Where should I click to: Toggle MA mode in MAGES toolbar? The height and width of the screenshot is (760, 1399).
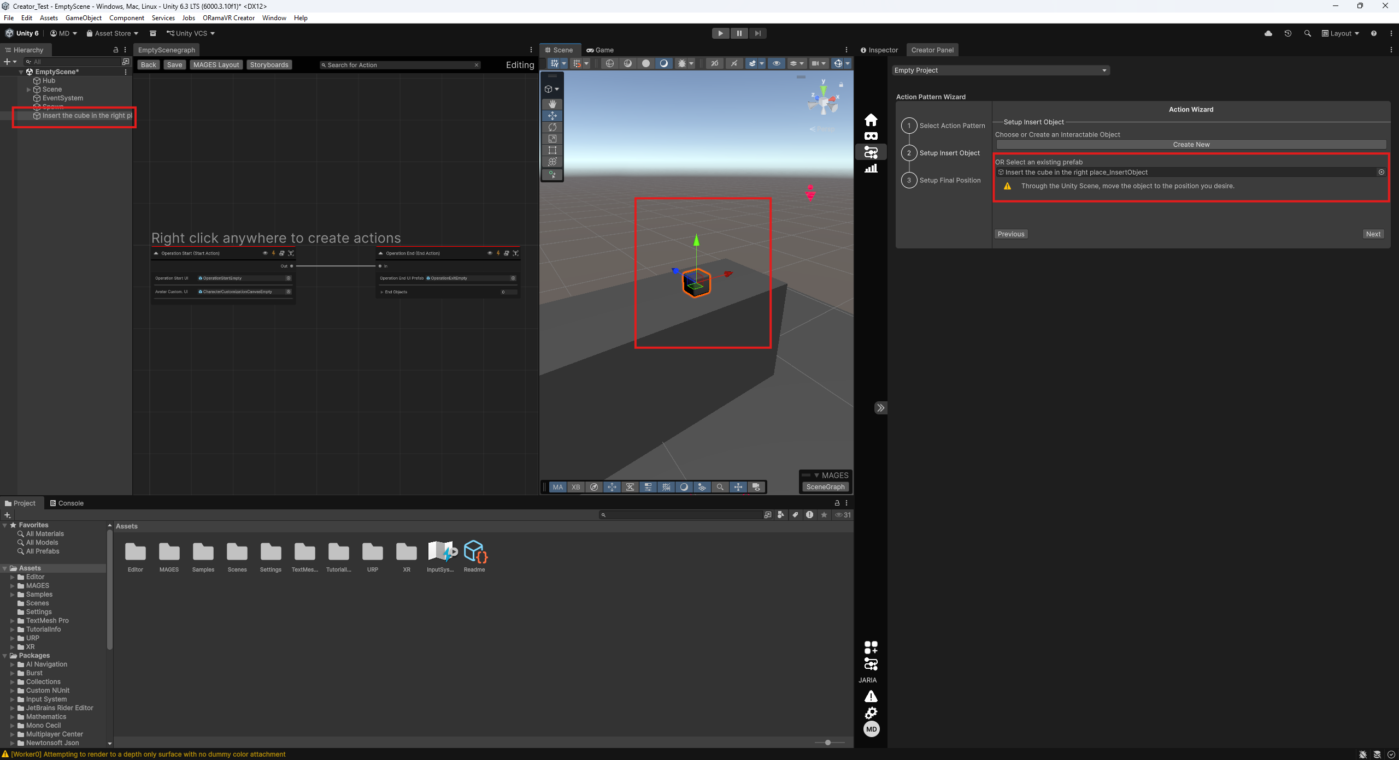[558, 487]
